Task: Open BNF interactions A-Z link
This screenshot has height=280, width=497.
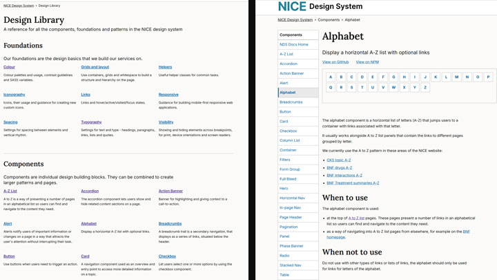Action: (344, 175)
